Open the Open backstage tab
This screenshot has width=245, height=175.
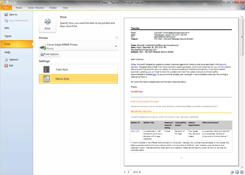[8, 36]
